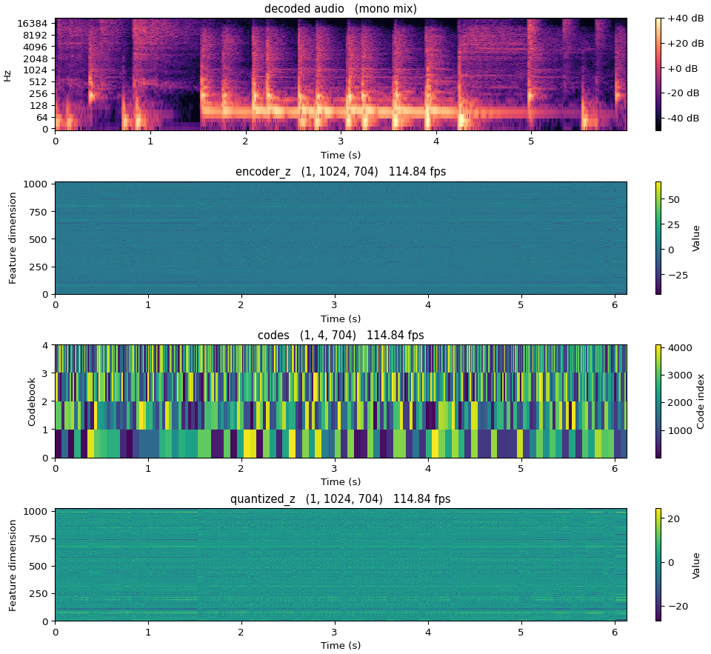Click 'Feature dimension' label of quantized_z plot
Viewport: 711px width, 654px height.
click(x=13, y=565)
